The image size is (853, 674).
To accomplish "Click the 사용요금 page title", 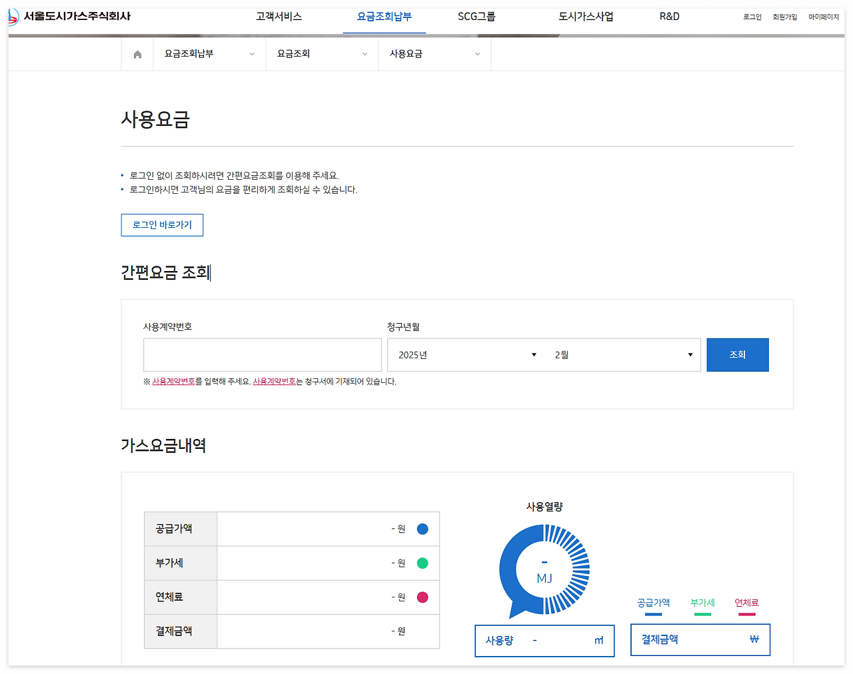I will pyautogui.click(x=155, y=119).
